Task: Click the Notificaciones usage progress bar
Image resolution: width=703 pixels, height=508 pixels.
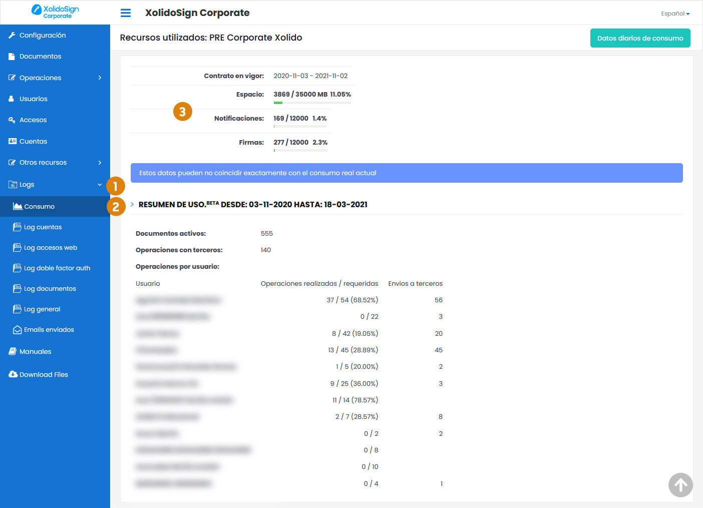Action: (300, 127)
